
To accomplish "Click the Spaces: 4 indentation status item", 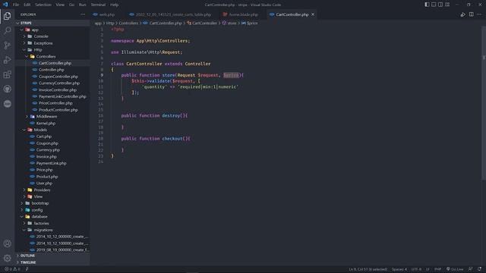I will (x=399, y=269).
